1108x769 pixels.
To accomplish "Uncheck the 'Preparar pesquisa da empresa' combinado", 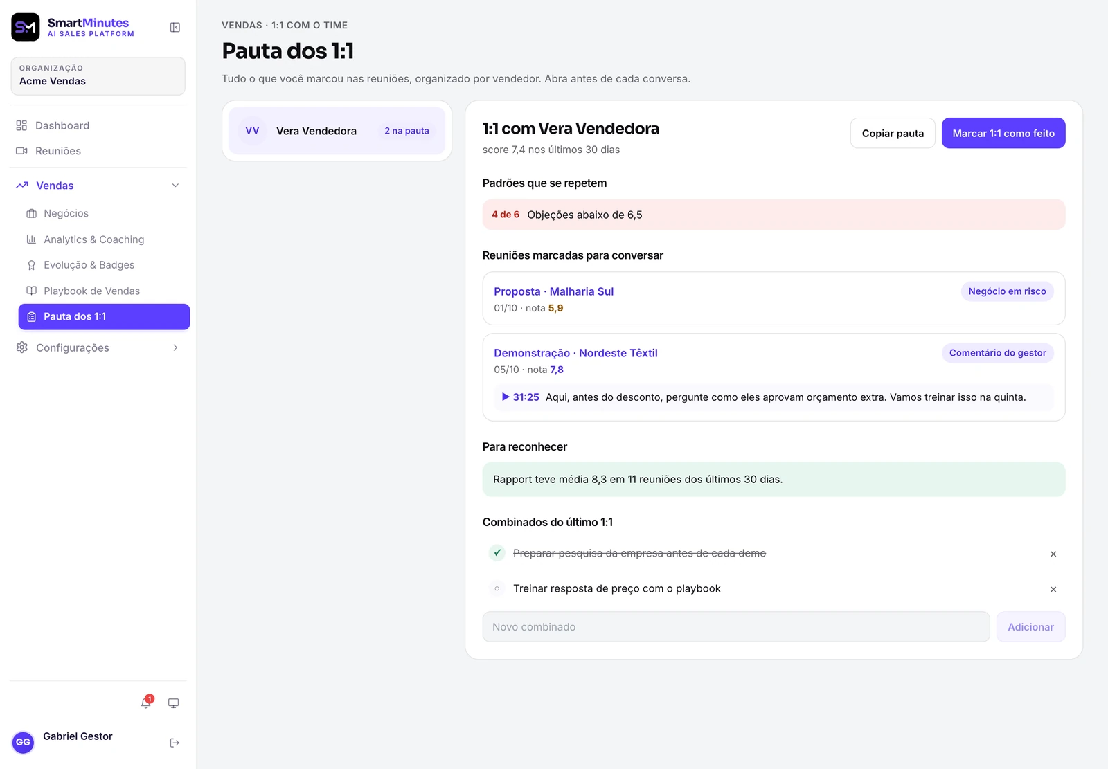I will [497, 552].
